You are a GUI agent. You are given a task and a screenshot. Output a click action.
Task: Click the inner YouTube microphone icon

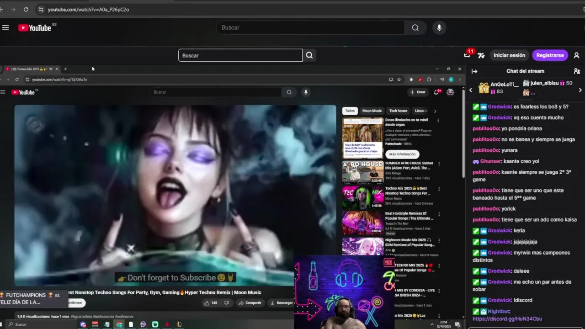306,92
